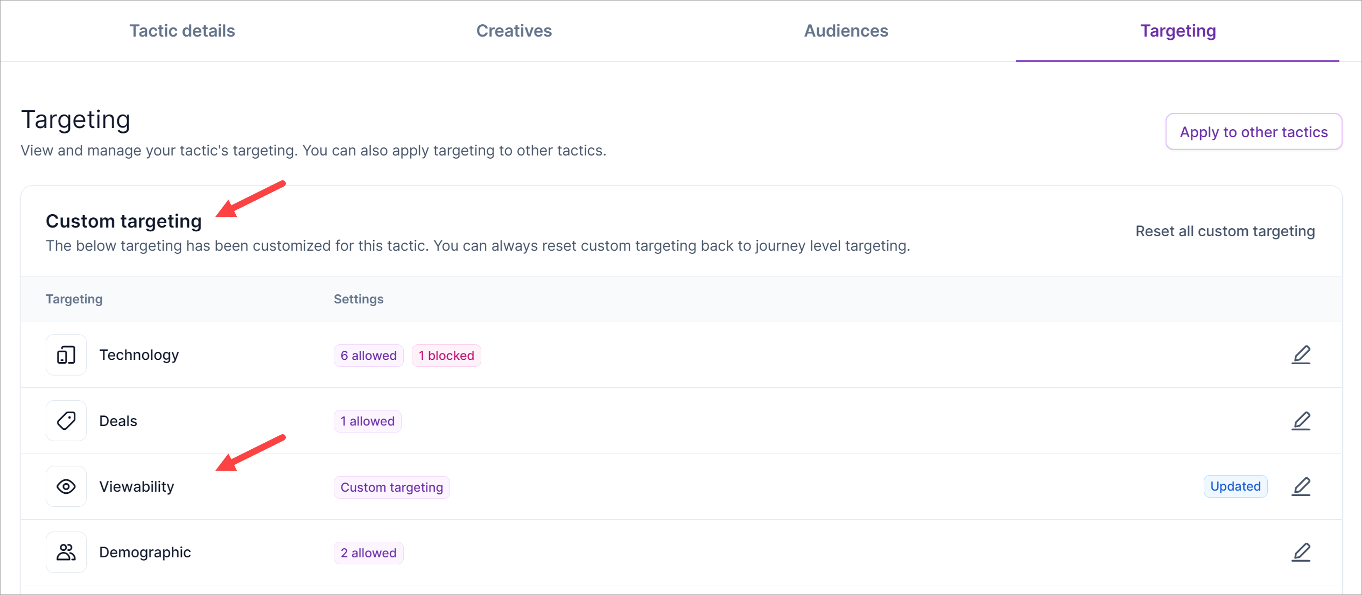This screenshot has height=595, width=1362.
Task: Click the 2 allowed Demographic badge
Action: coord(368,553)
